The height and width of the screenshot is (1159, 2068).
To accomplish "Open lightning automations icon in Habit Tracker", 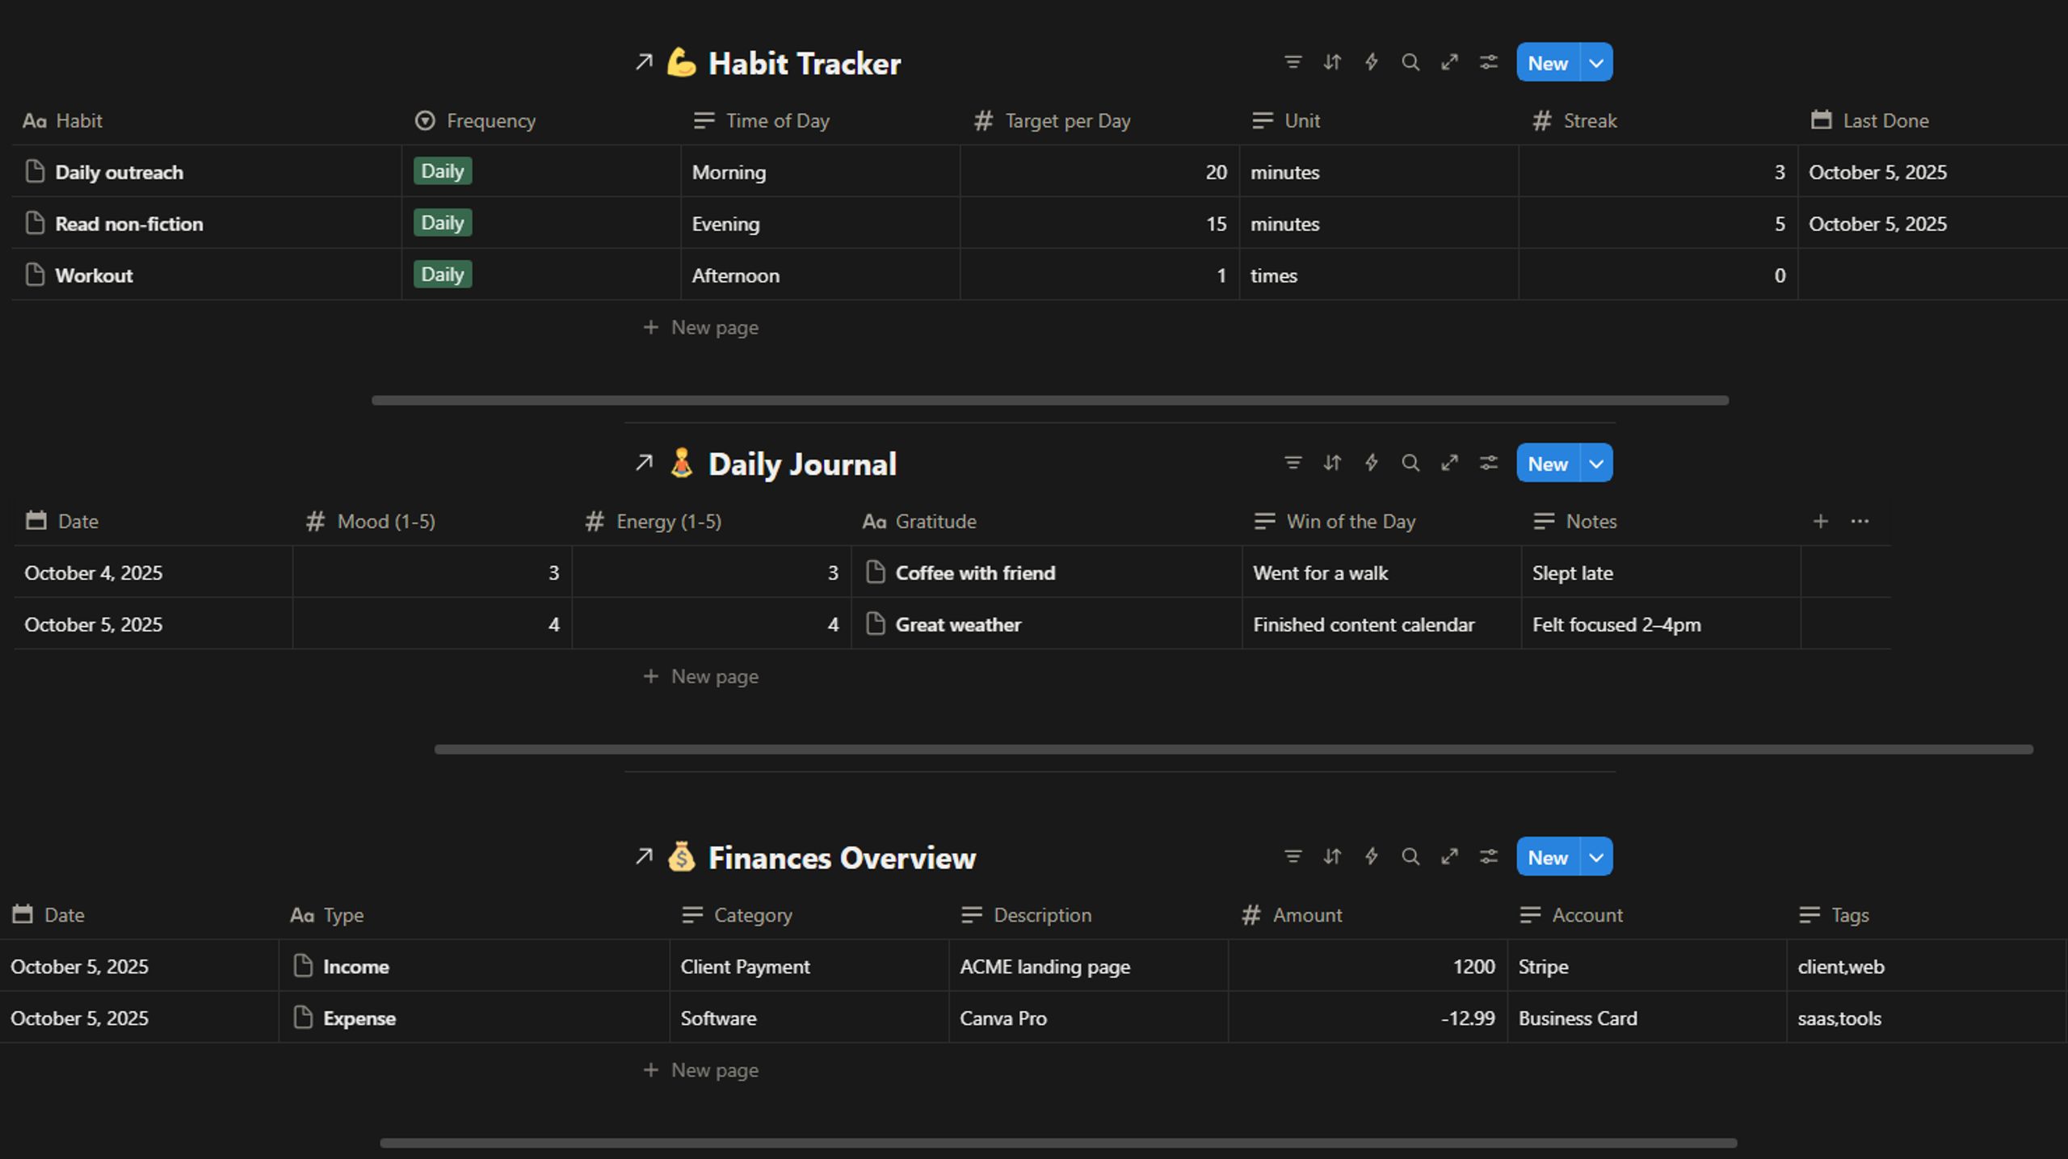I will pos(1371,62).
